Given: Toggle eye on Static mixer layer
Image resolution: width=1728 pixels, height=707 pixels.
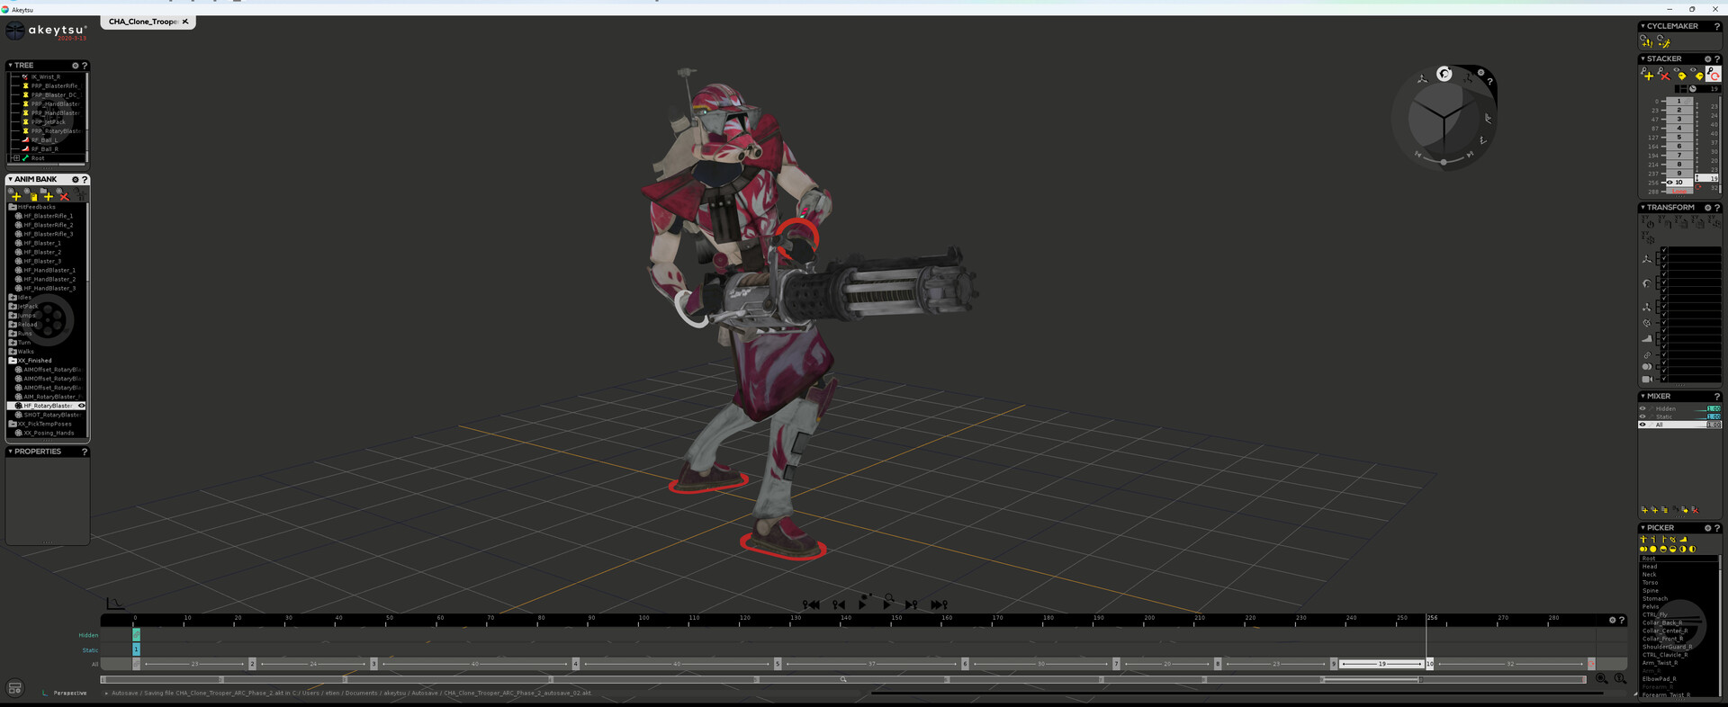Looking at the screenshot, I should 1642,416.
